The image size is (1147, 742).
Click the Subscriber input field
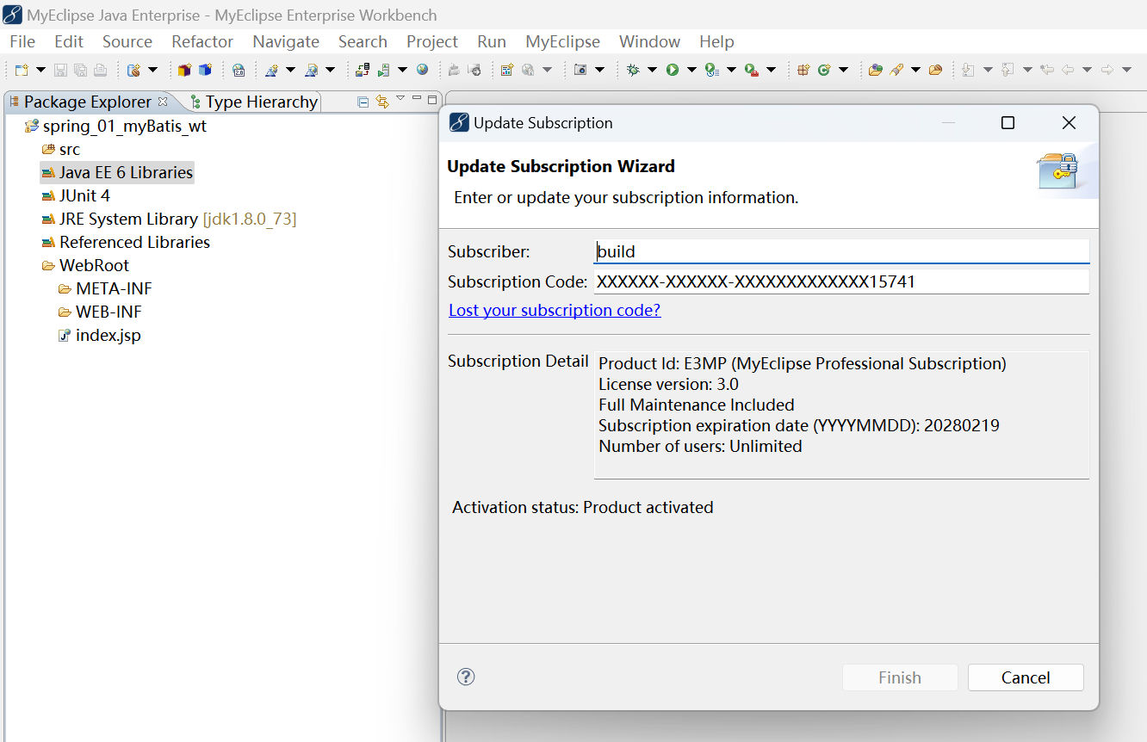pyautogui.click(x=842, y=251)
